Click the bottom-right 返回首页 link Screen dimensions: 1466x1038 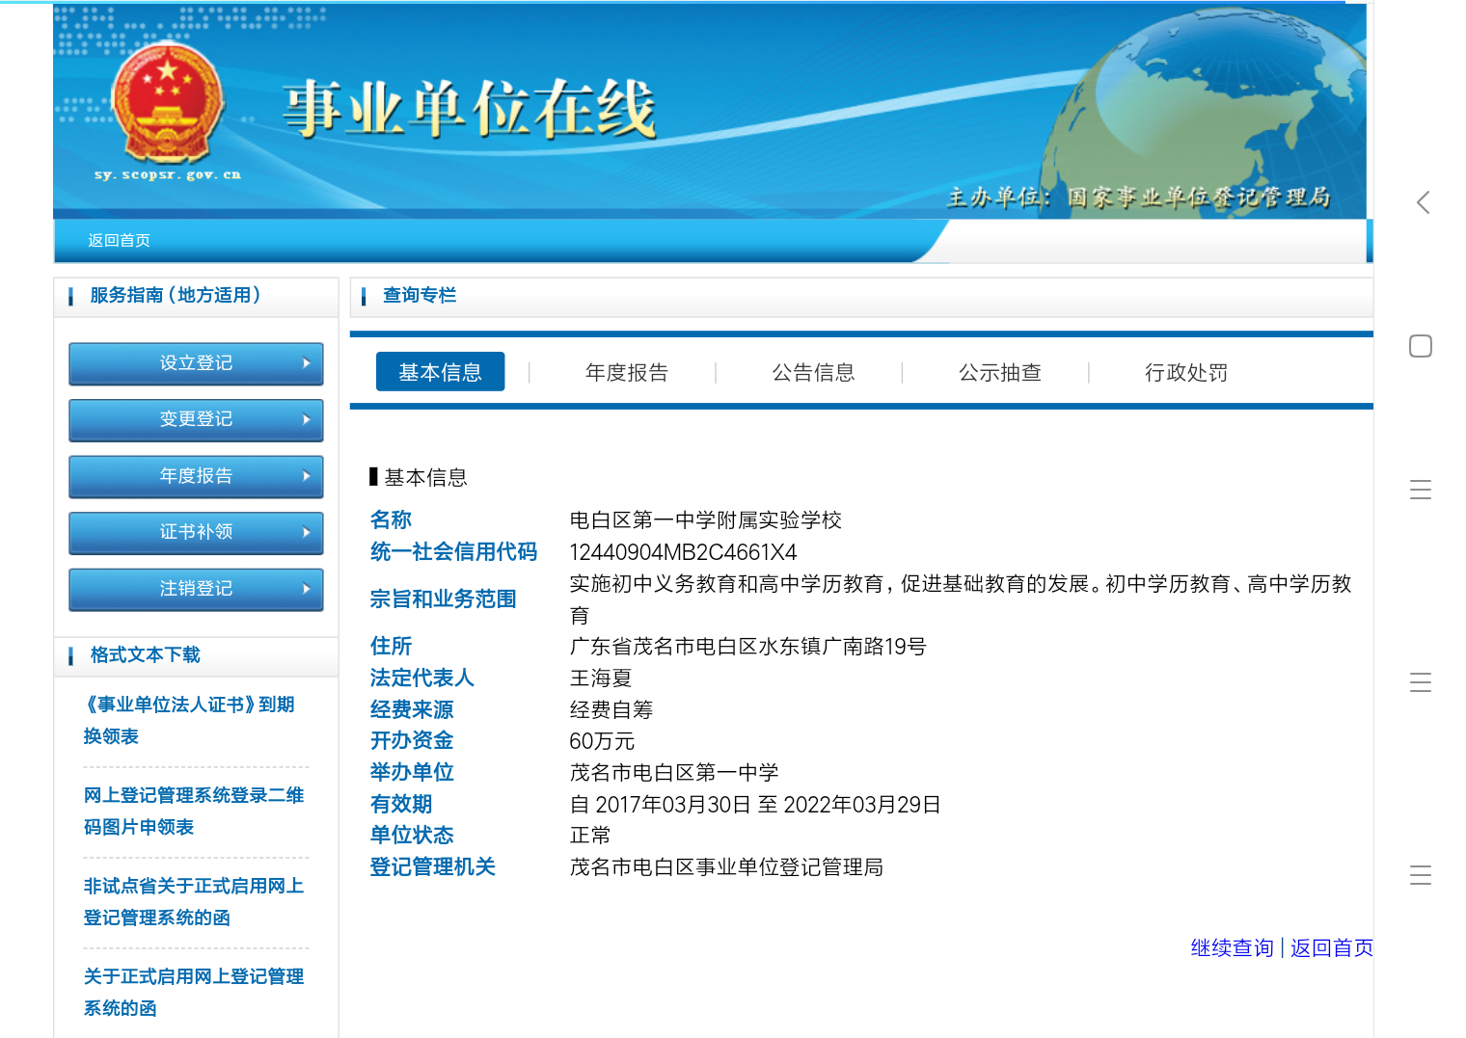[1331, 948]
